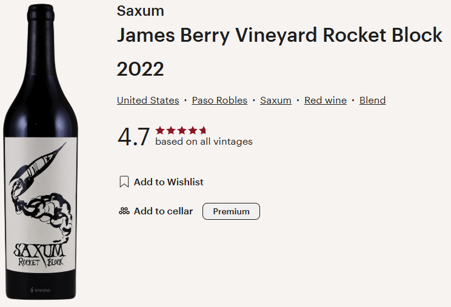This screenshot has width=451, height=307.
Task: Open the Blend grape link
Action: pyautogui.click(x=372, y=101)
